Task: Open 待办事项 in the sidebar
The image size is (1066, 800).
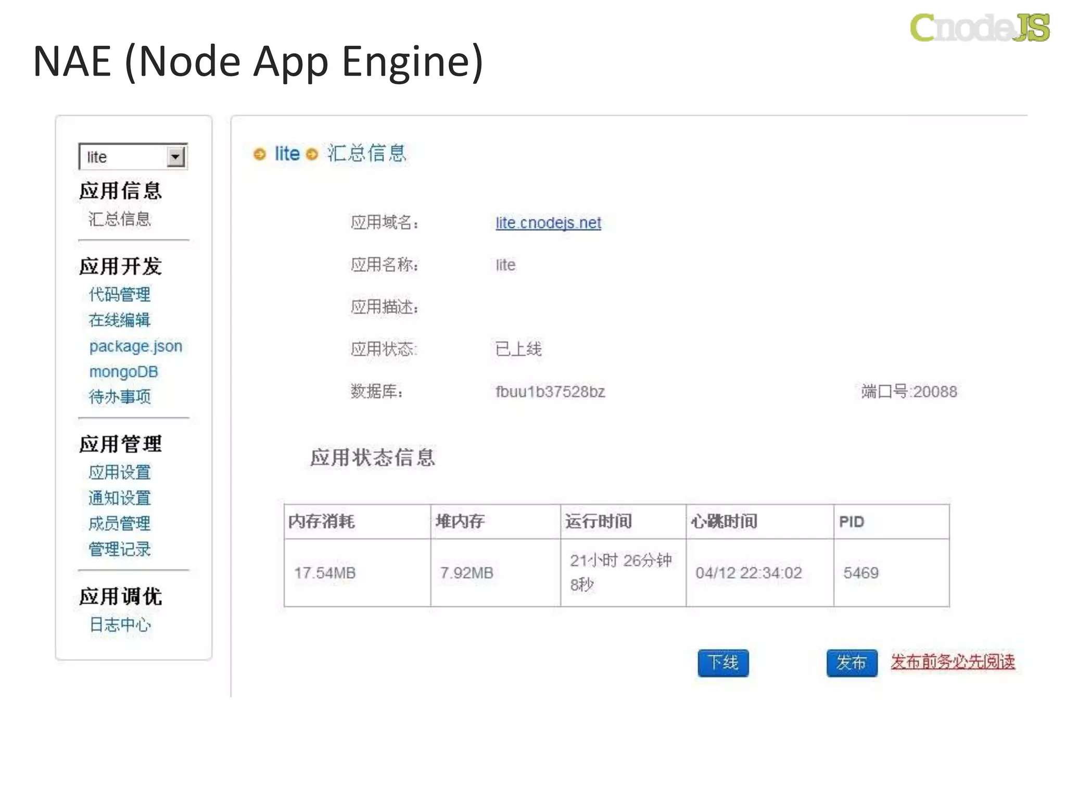Action: (x=119, y=397)
